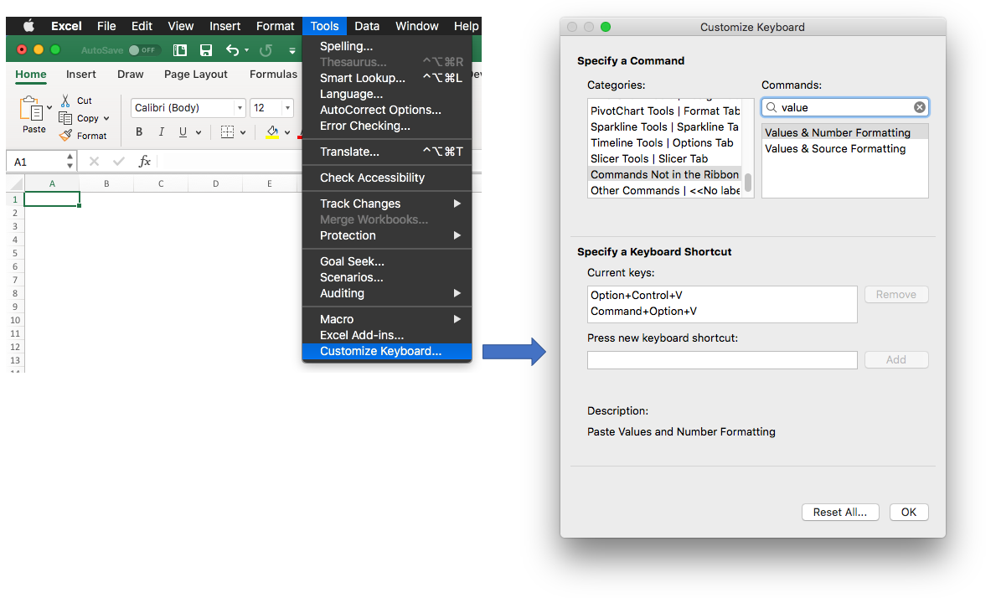Image resolution: width=996 pixels, height=598 pixels.
Task: Click the Borders icon
Action: 227,132
